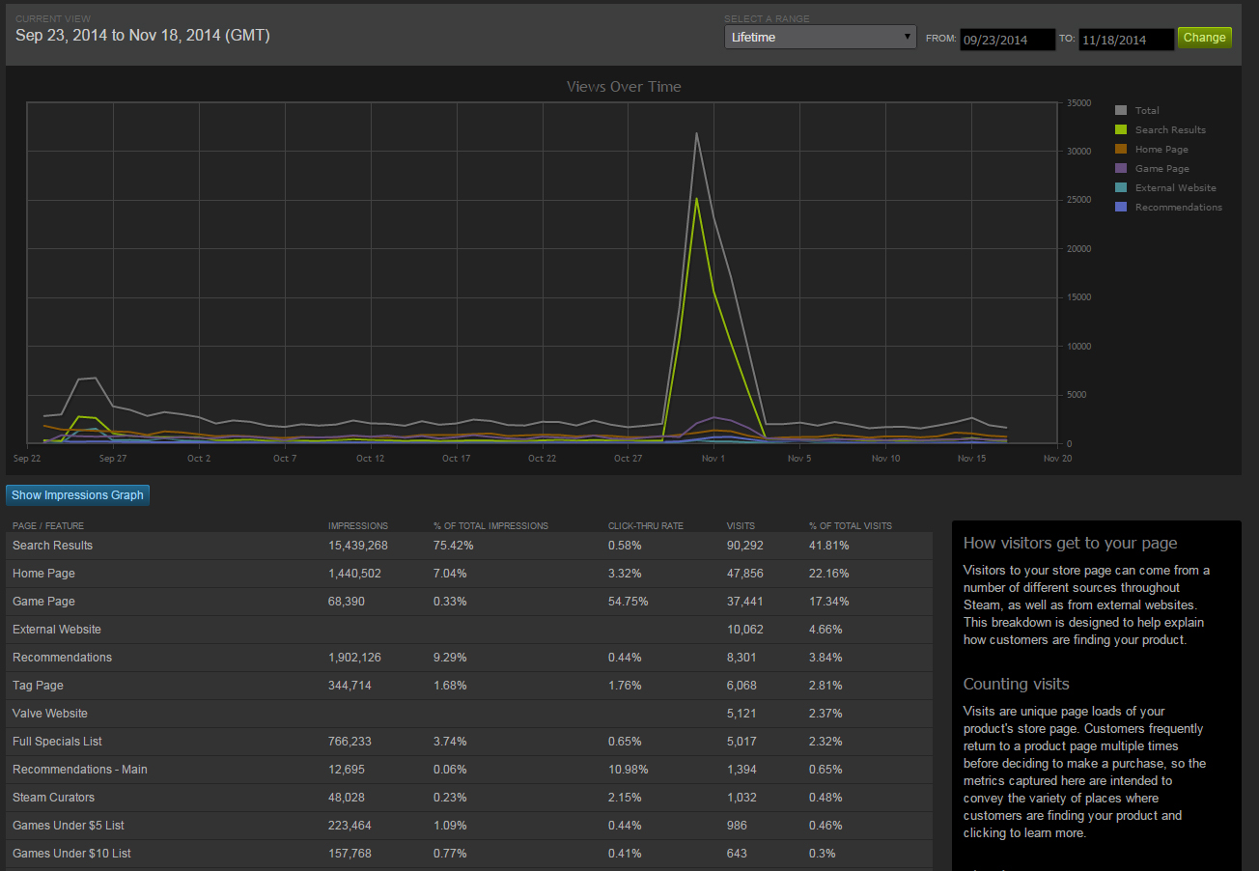1259x871 pixels.
Task: Click the FROM date field 09/23/2014
Action: pyautogui.click(x=1007, y=40)
